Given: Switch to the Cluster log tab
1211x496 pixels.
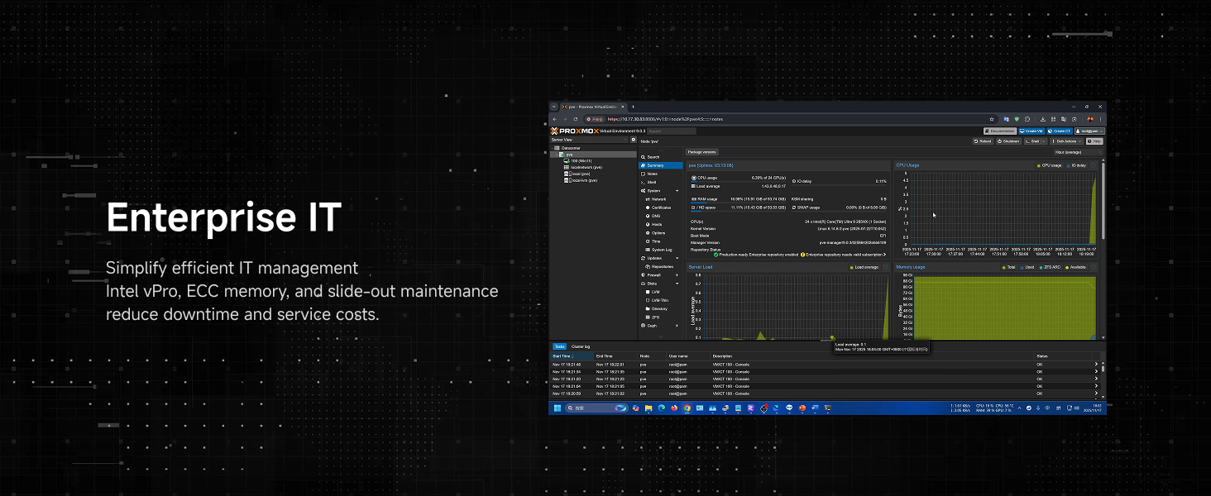Looking at the screenshot, I should (581, 346).
